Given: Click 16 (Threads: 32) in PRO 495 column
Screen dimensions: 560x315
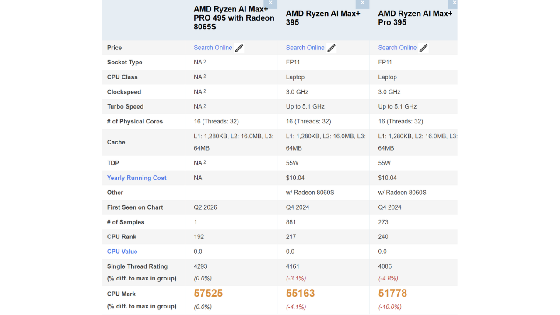Looking at the screenshot, I should [x=217, y=121].
